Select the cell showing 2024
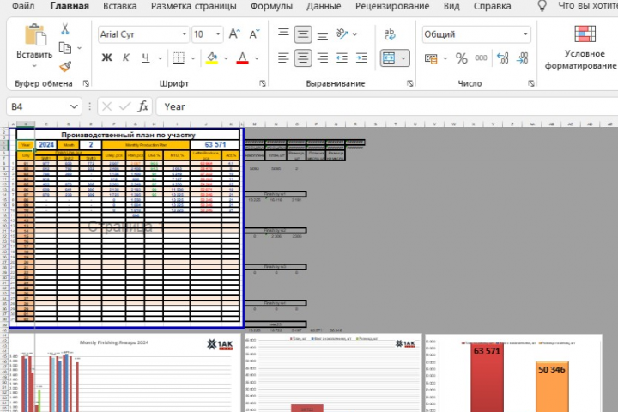The width and height of the screenshot is (618, 412). point(46,145)
